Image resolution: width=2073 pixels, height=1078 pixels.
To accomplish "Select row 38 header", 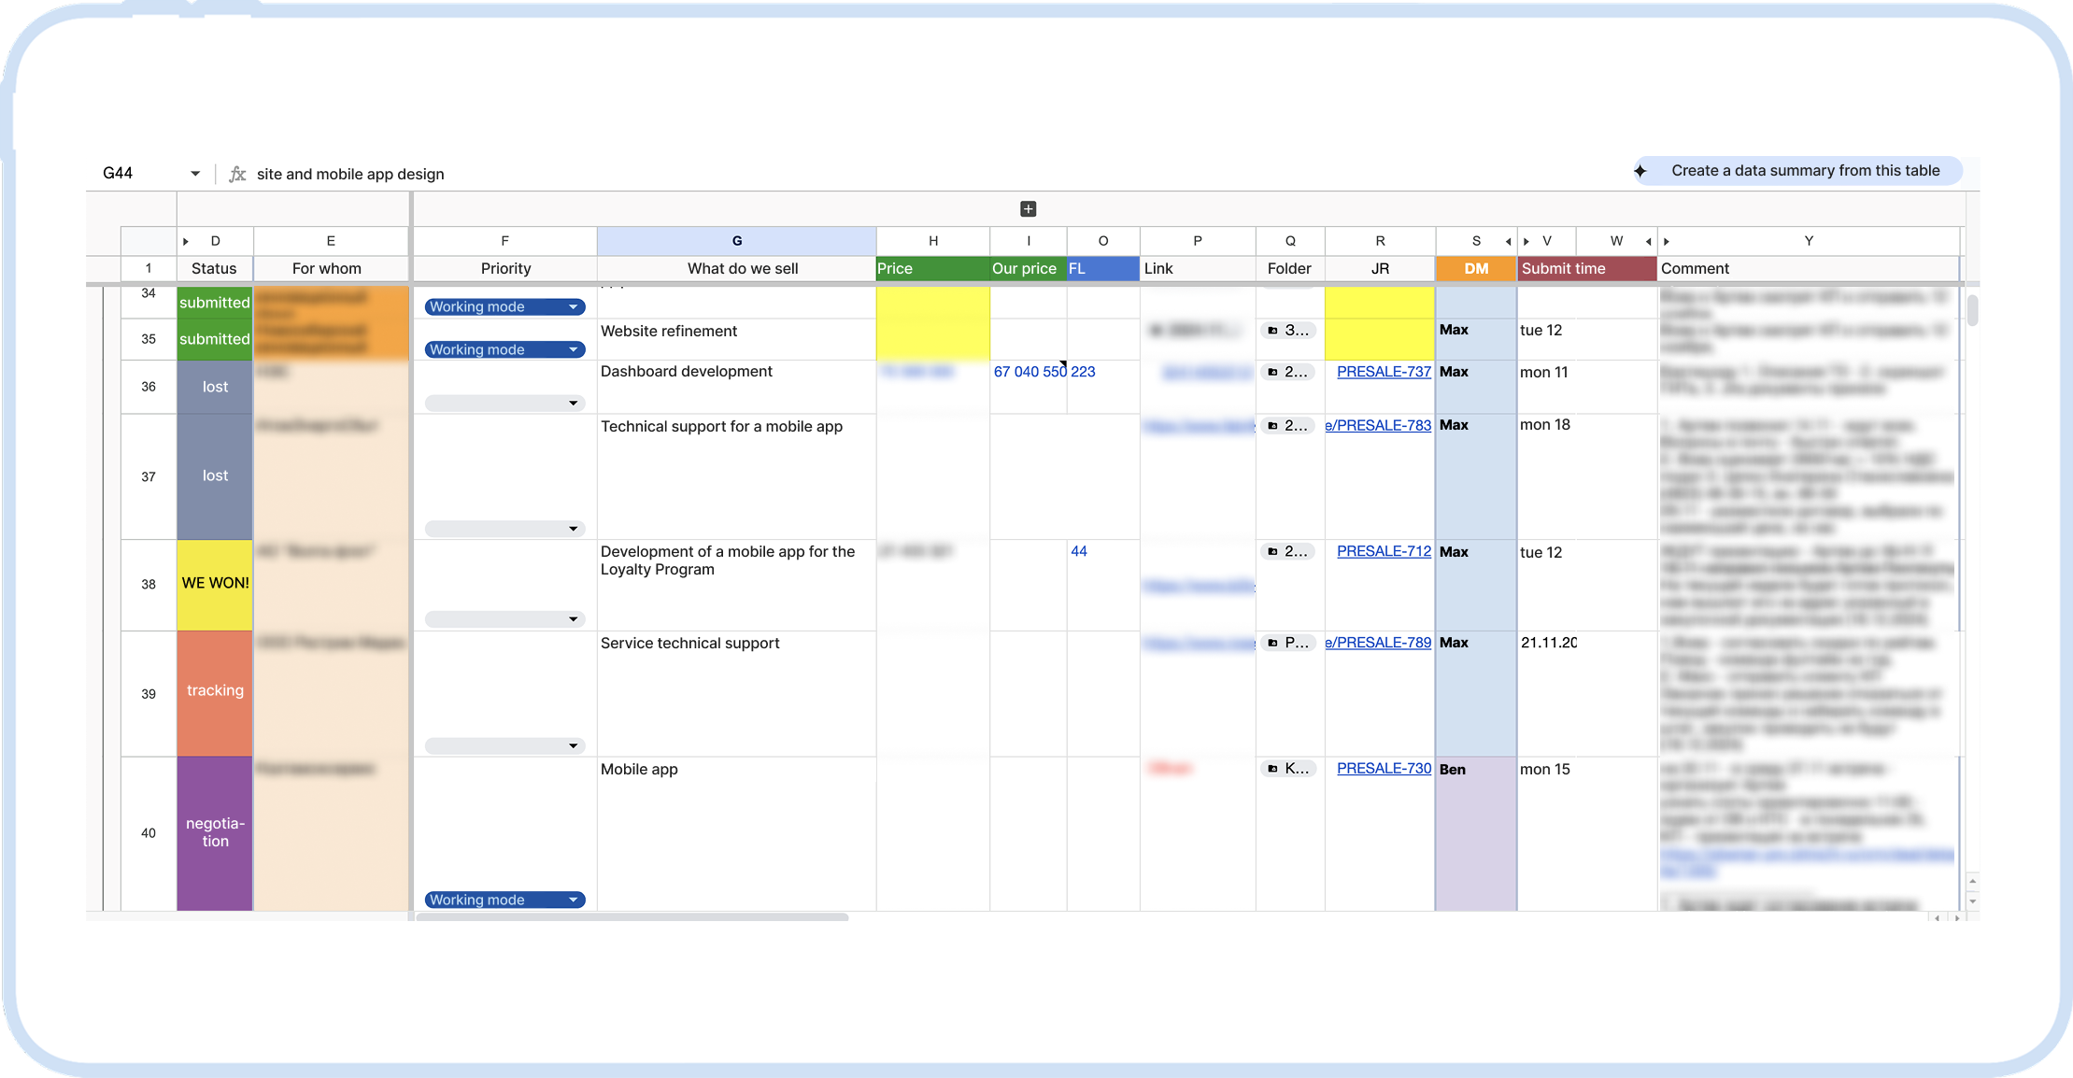I will [149, 585].
